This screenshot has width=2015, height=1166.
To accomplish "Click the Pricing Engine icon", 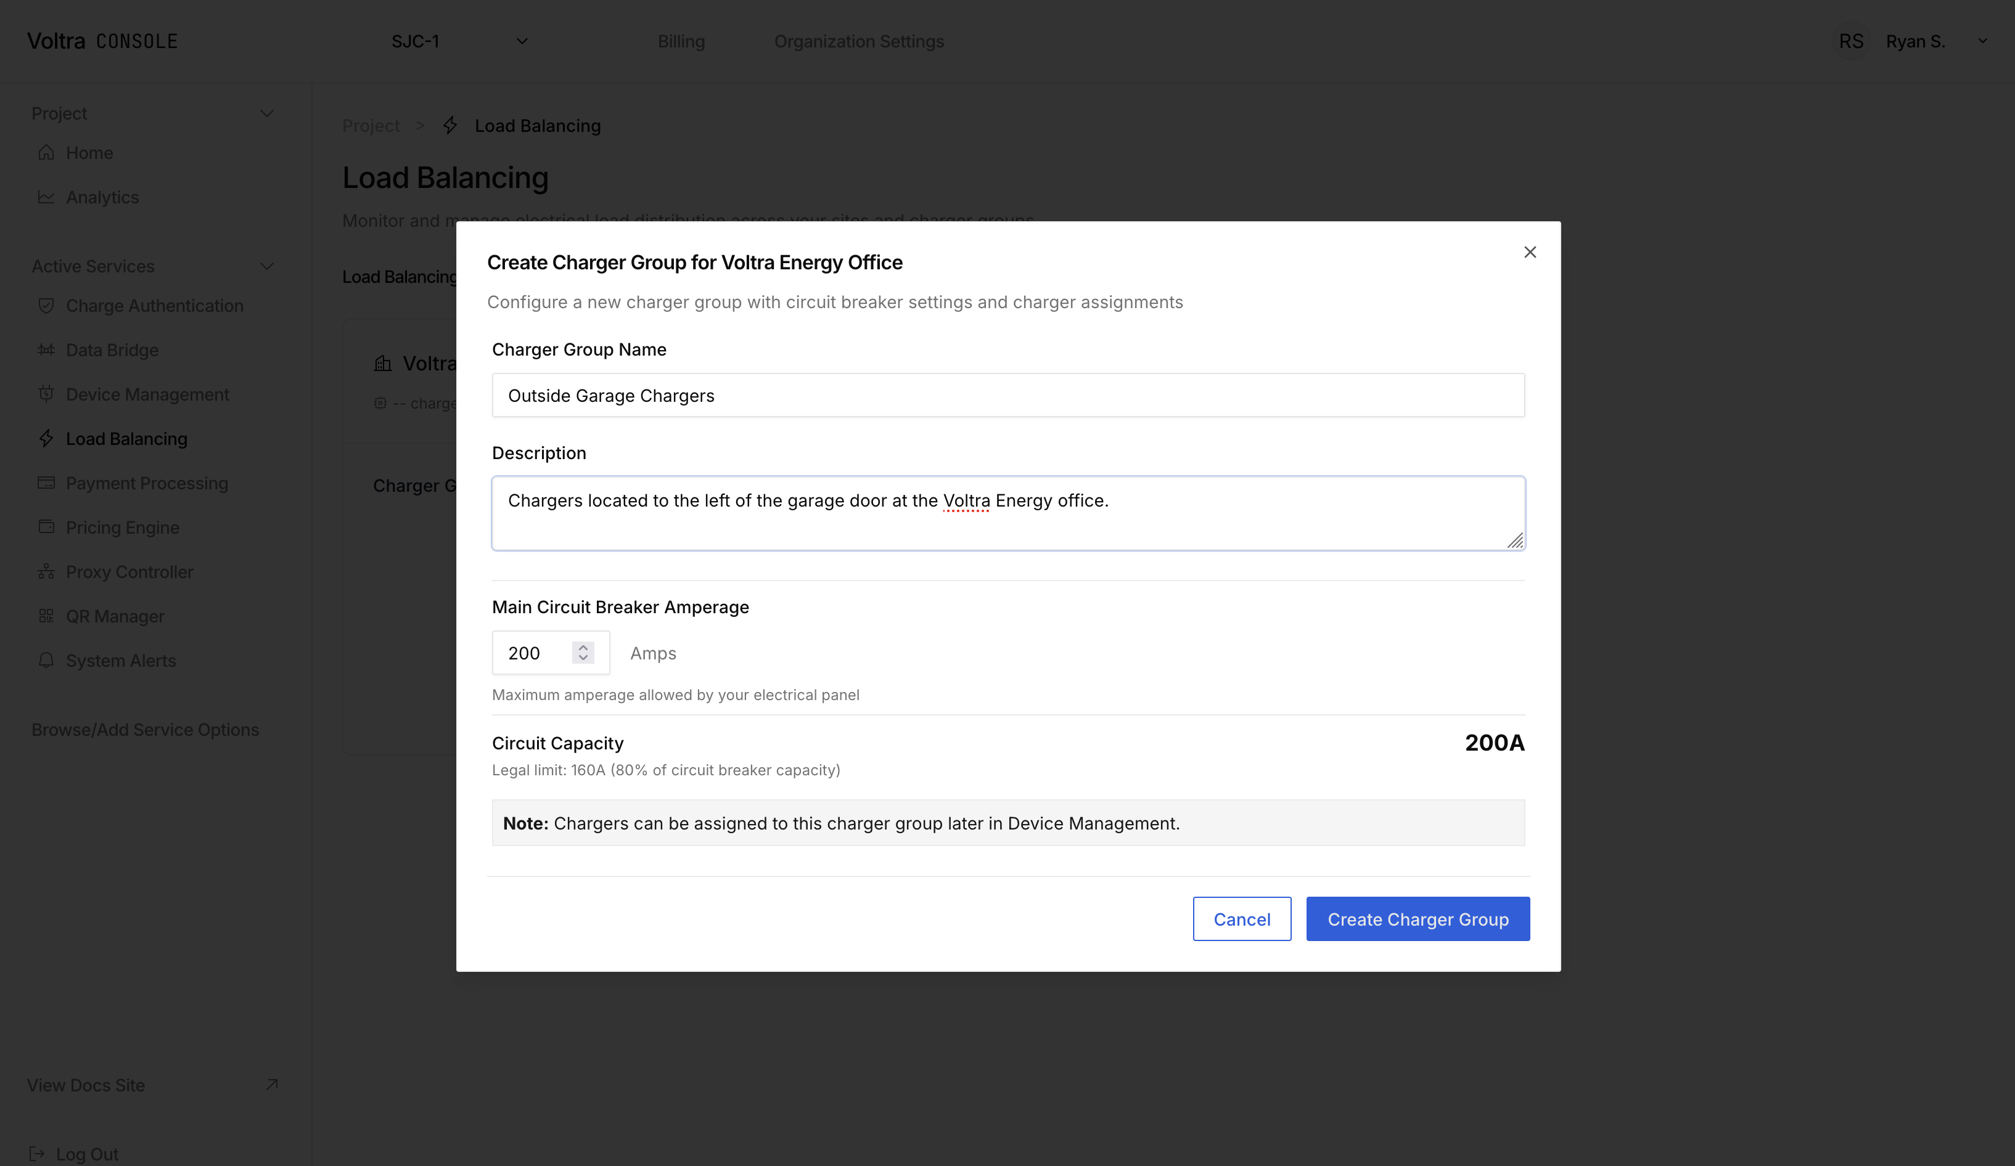I will point(46,528).
